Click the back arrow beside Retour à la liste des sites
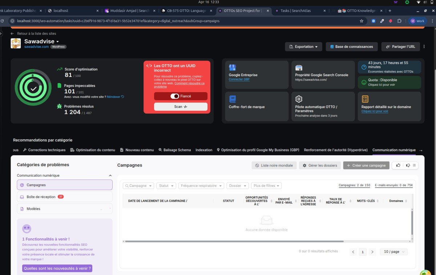This screenshot has height=275, width=436. coord(12,33)
